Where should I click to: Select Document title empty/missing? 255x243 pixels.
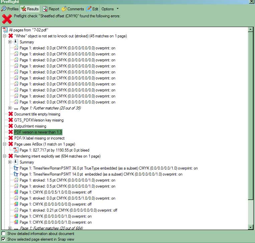click(37, 114)
